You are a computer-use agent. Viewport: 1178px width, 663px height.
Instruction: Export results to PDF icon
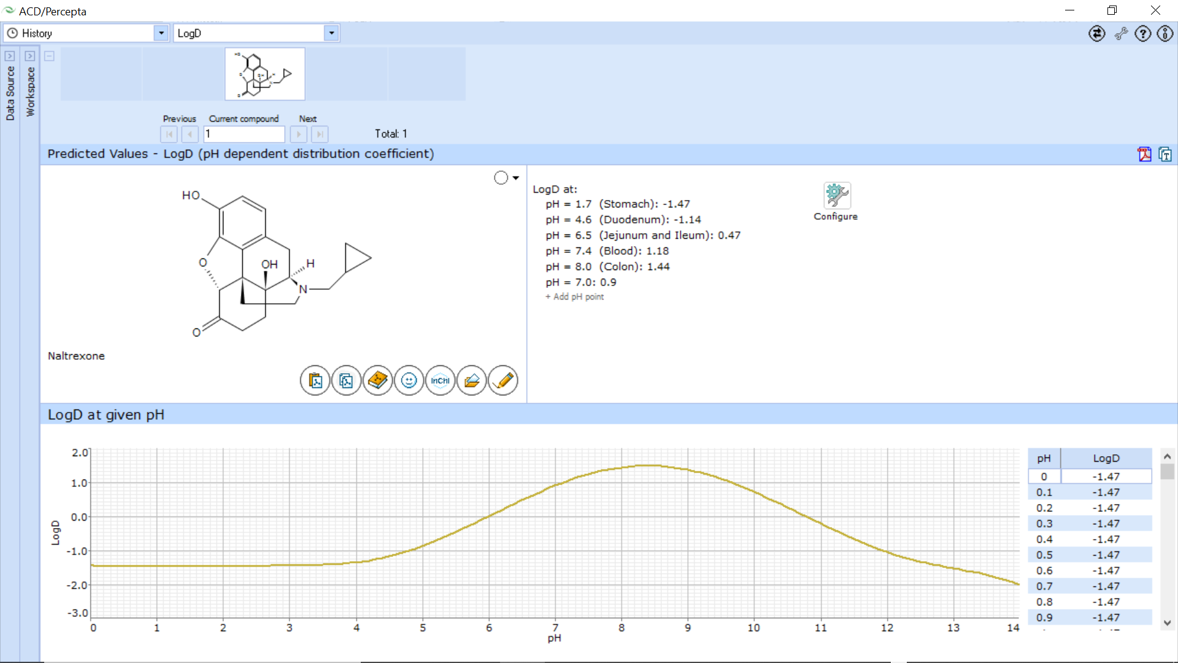coord(1144,154)
